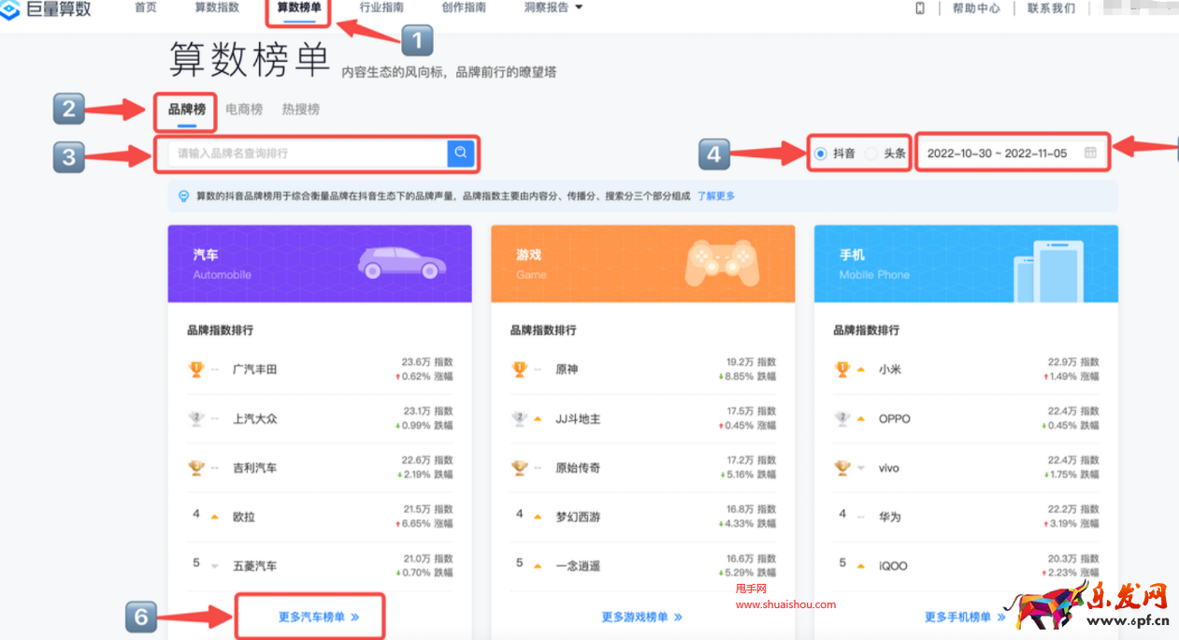1179x640 pixels.
Task: Select brand 小米
Action: pyautogui.click(x=890, y=370)
